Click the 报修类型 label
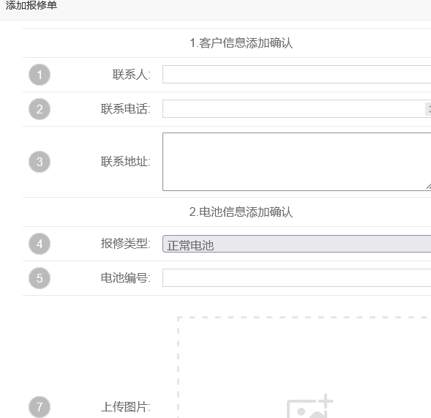The image size is (431, 418). coord(125,243)
